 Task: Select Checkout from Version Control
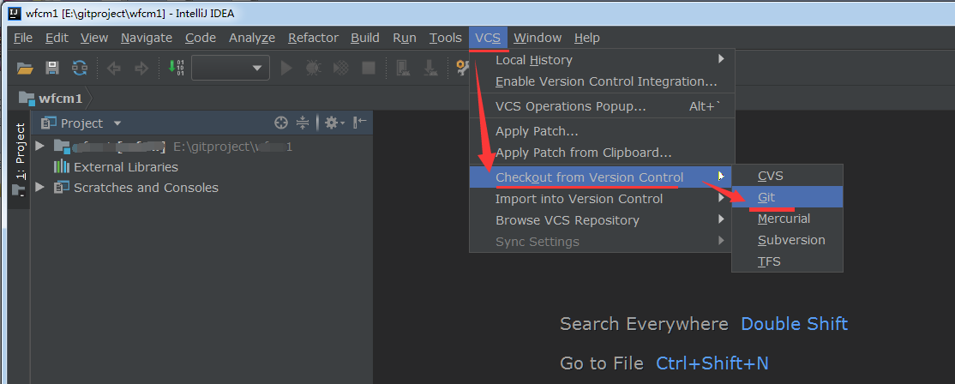[x=603, y=177]
